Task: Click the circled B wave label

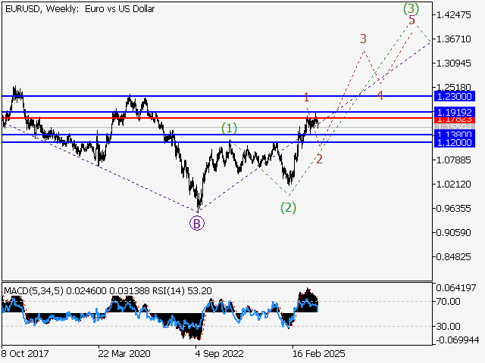Action: pyautogui.click(x=196, y=222)
